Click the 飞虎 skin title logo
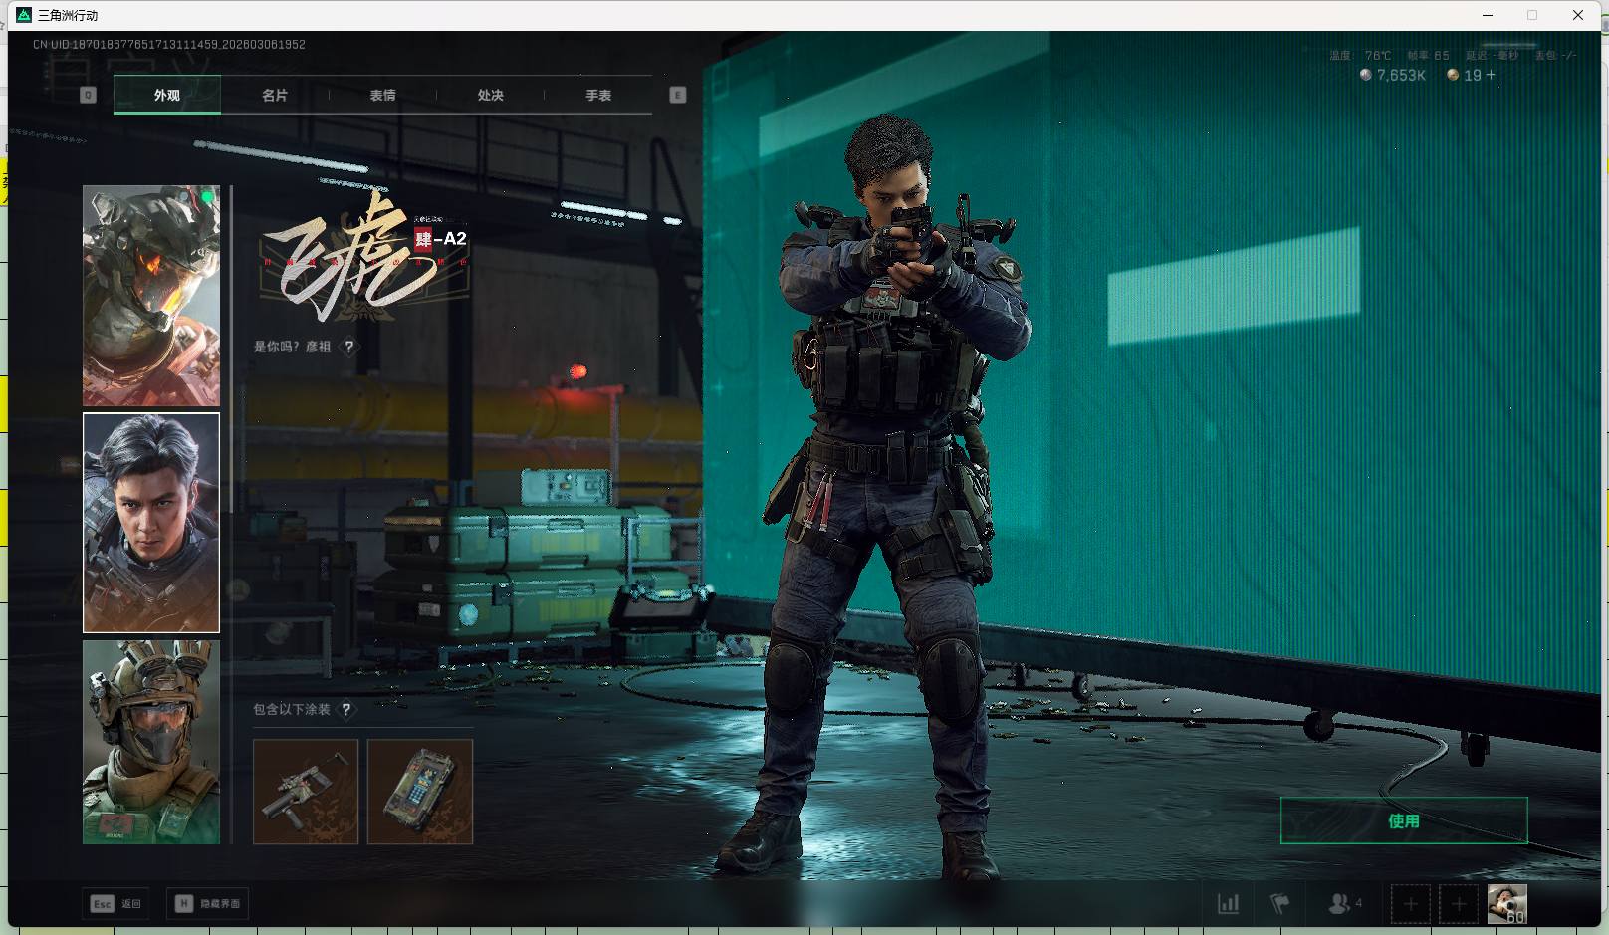 363,254
